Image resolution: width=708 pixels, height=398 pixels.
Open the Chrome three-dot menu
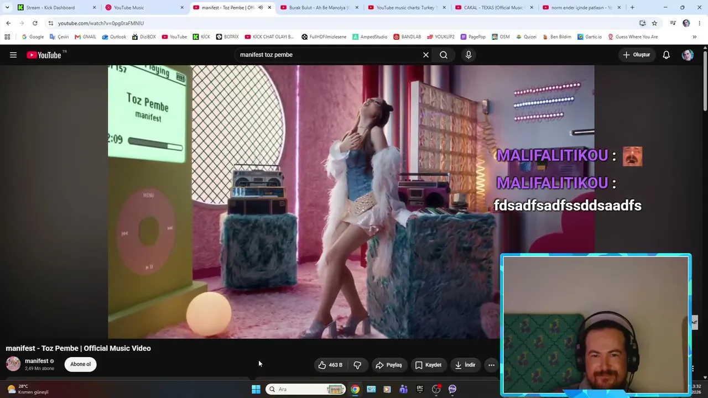pyautogui.click(x=700, y=23)
